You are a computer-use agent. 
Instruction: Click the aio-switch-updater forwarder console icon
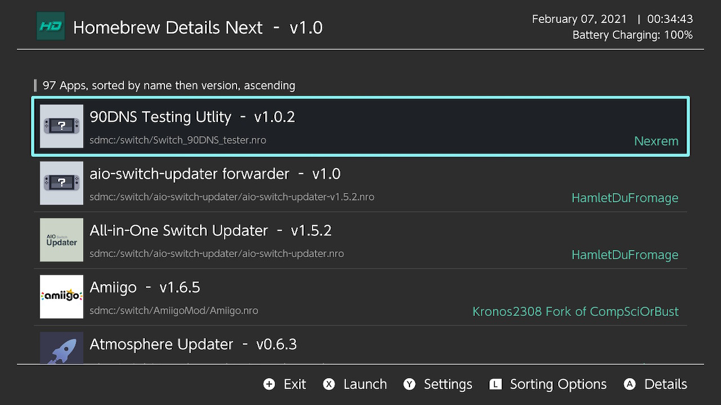tap(61, 183)
